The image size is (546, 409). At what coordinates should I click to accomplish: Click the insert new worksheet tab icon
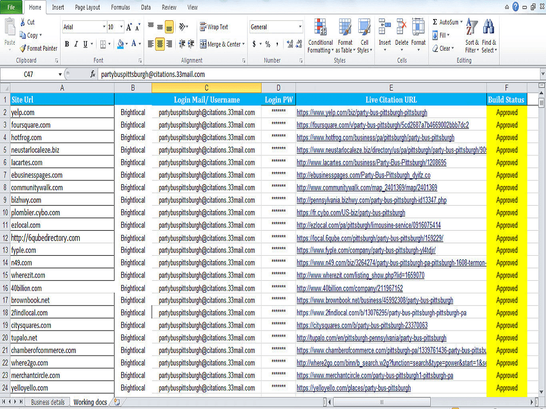117,402
